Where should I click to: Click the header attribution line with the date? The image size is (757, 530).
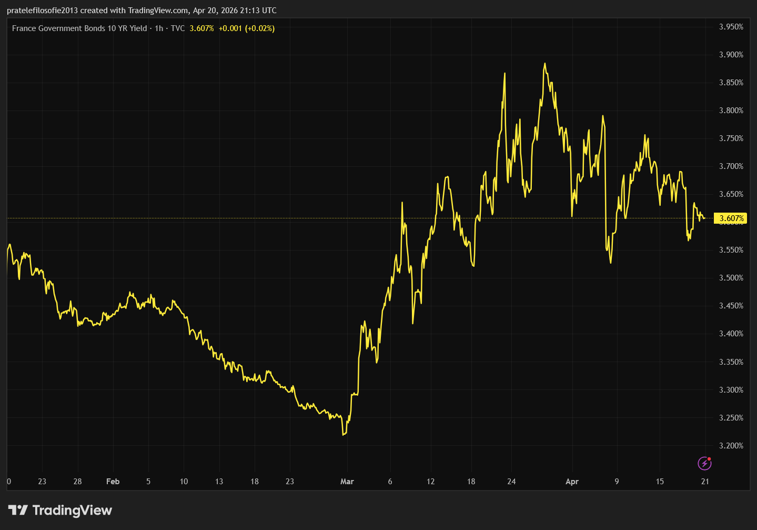[142, 11]
